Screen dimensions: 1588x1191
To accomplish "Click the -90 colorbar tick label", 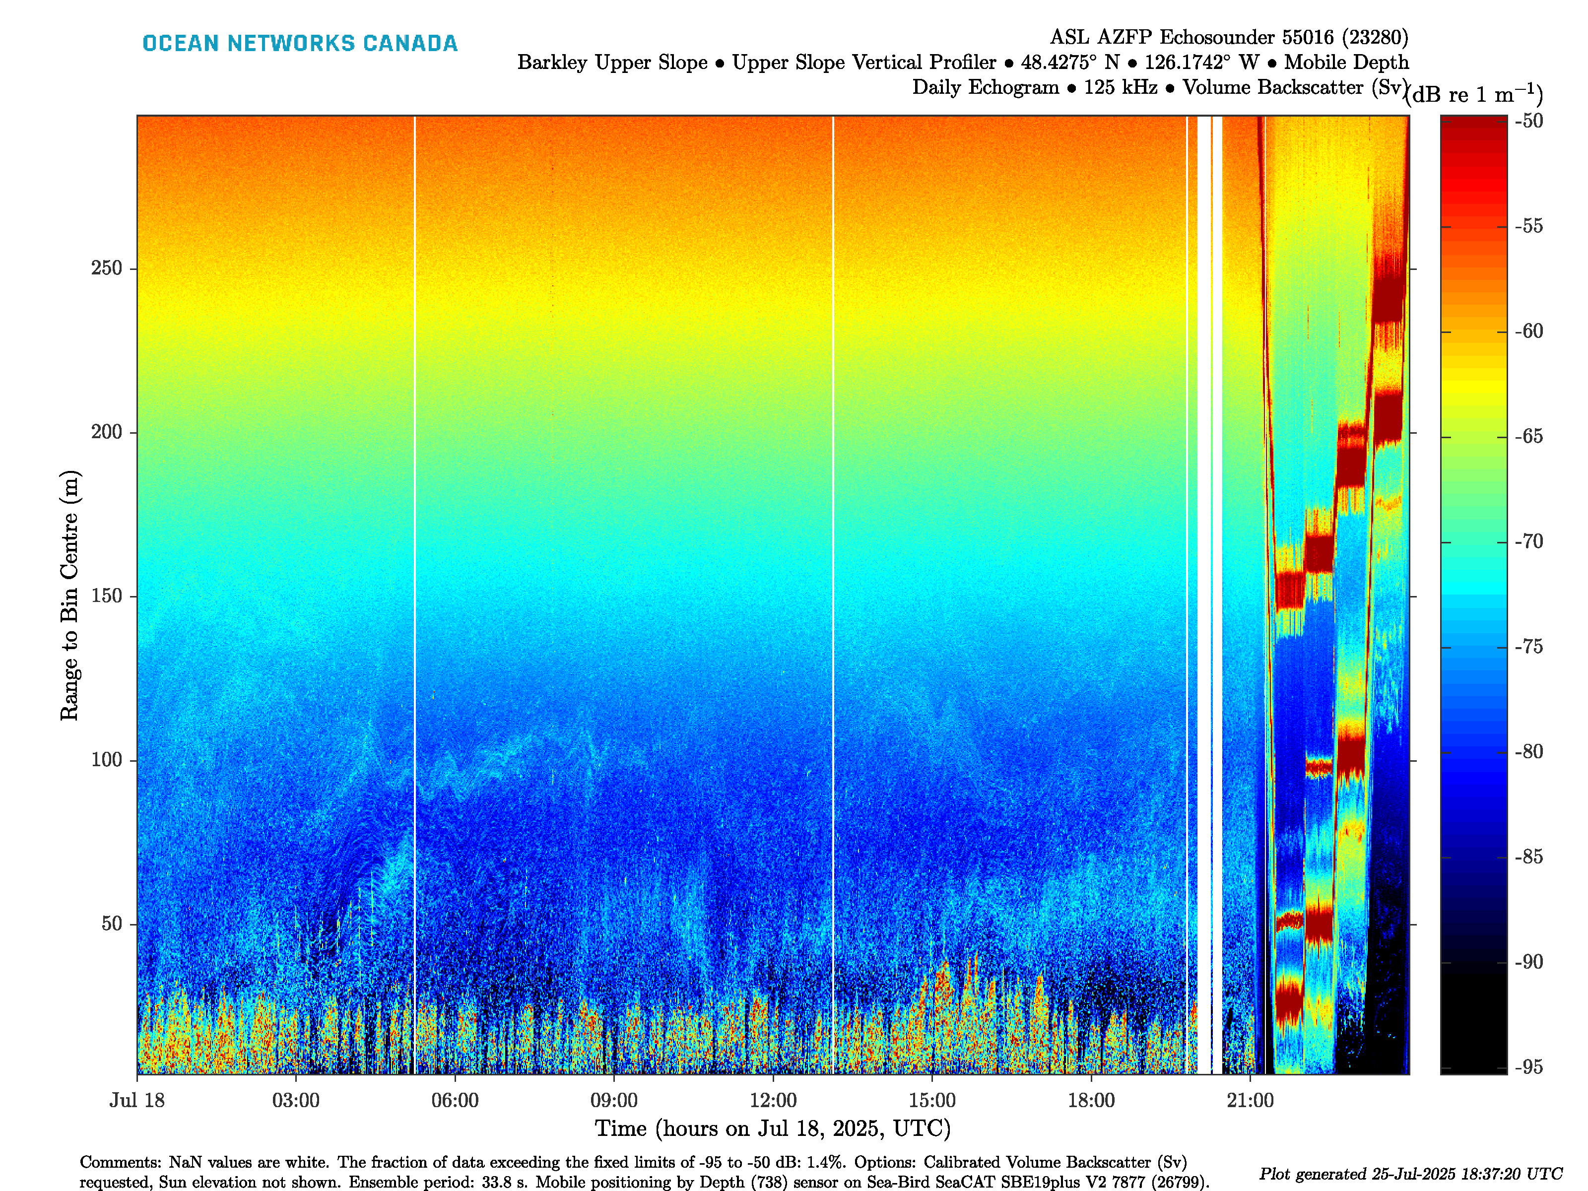I will pos(1529,962).
